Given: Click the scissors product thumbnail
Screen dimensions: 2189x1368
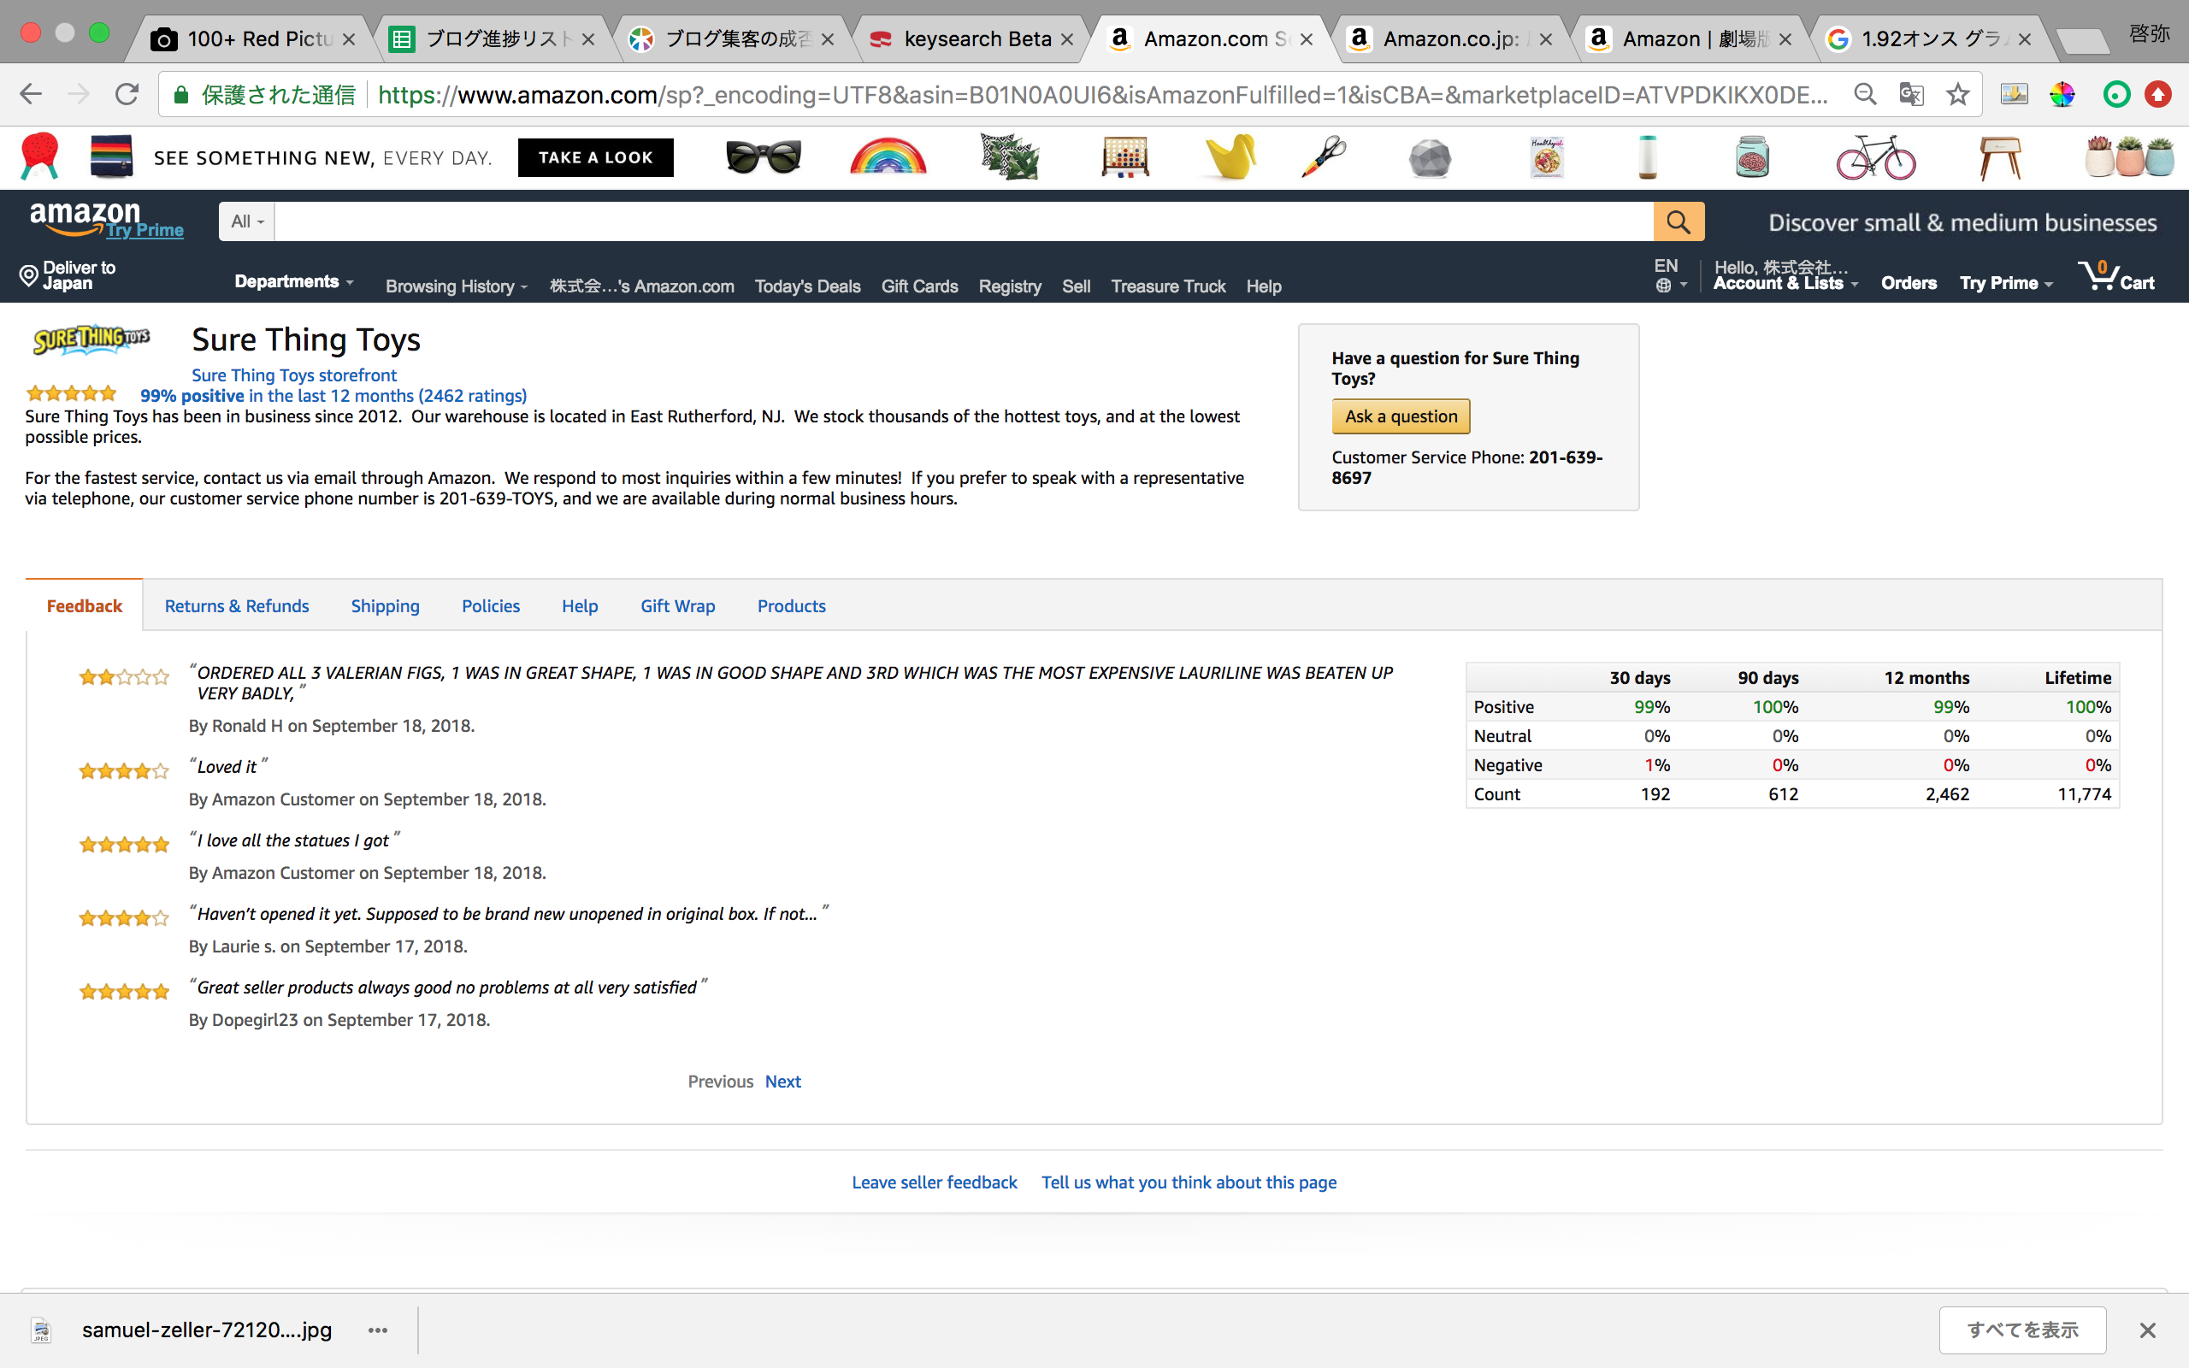Looking at the screenshot, I should [1324, 157].
